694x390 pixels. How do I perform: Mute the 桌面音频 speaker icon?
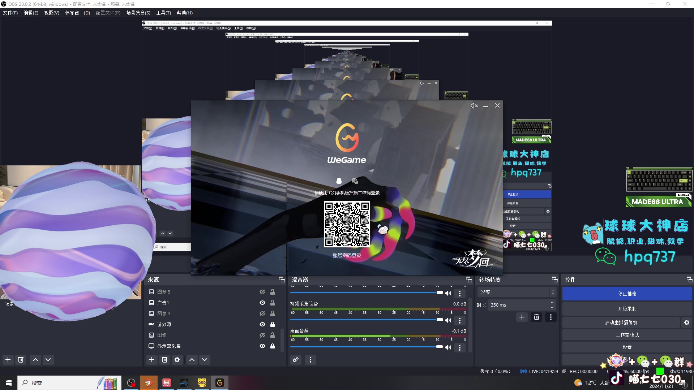448,347
